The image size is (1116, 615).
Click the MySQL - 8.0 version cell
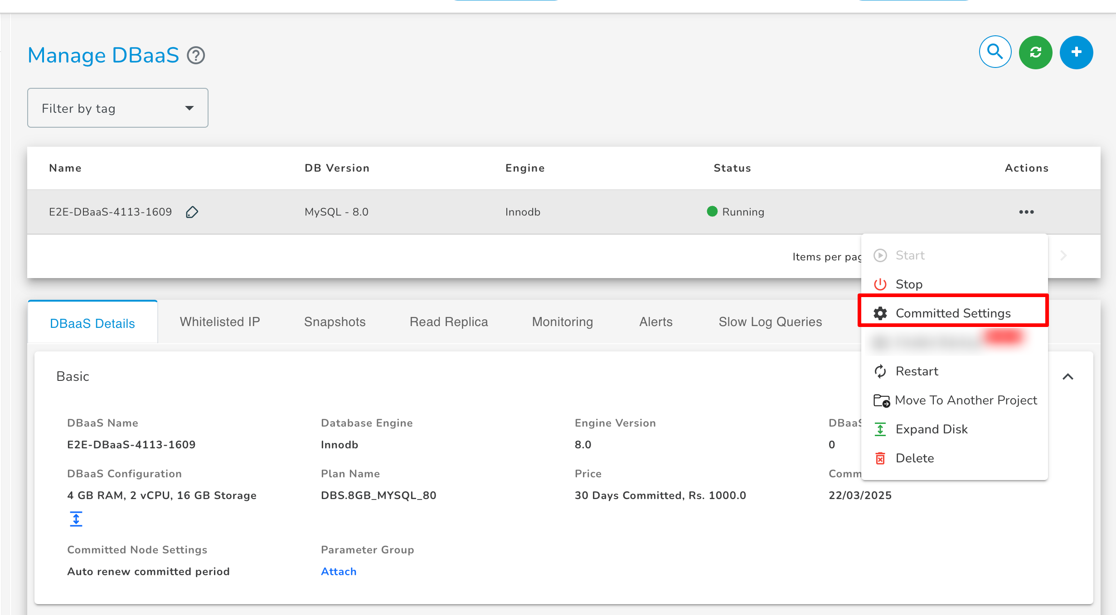(x=336, y=212)
